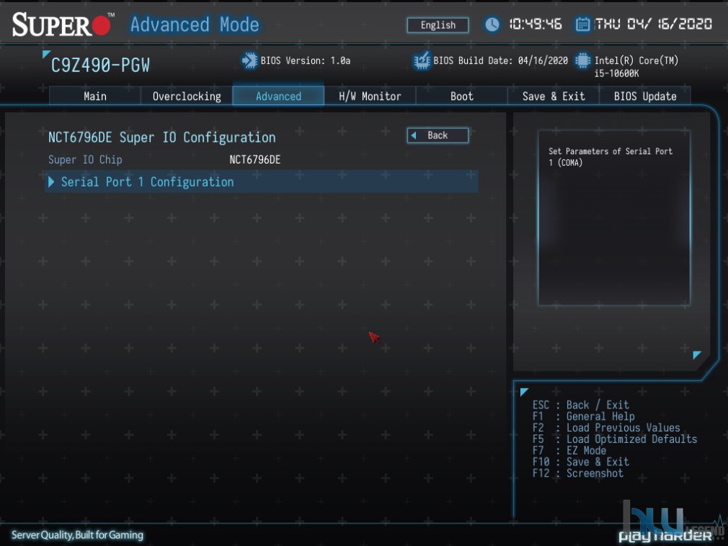
Task: Click F1 : General Help hint
Action: [x=583, y=416]
